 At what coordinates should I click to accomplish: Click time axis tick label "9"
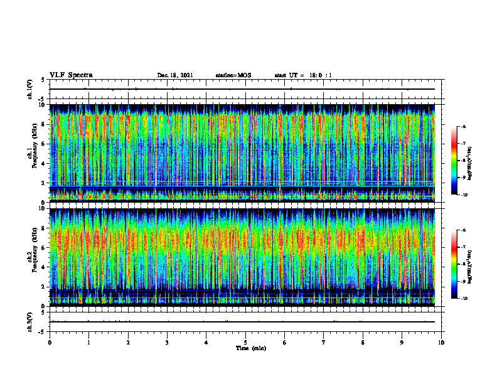tap(402, 343)
